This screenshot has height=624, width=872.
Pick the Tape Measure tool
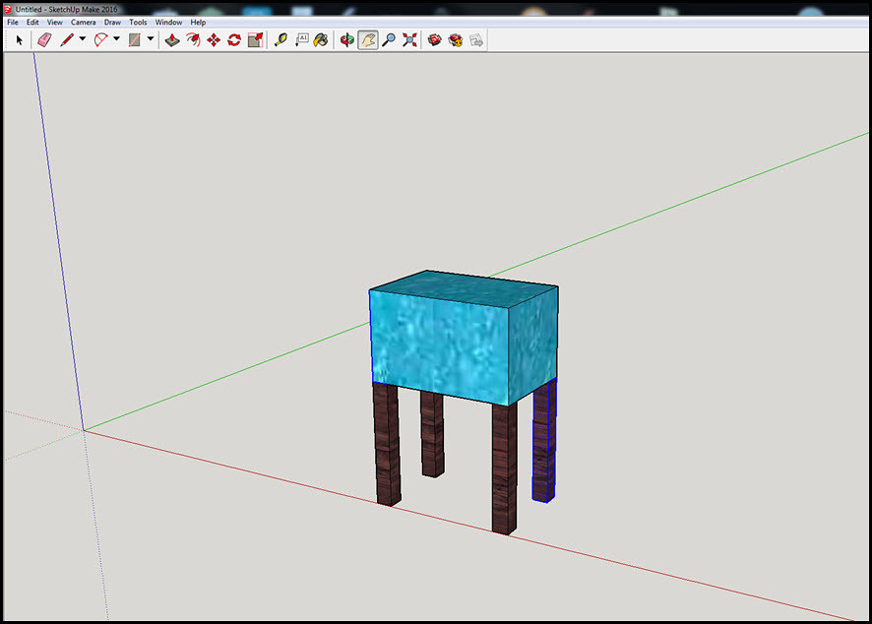[x=280, y=40]
